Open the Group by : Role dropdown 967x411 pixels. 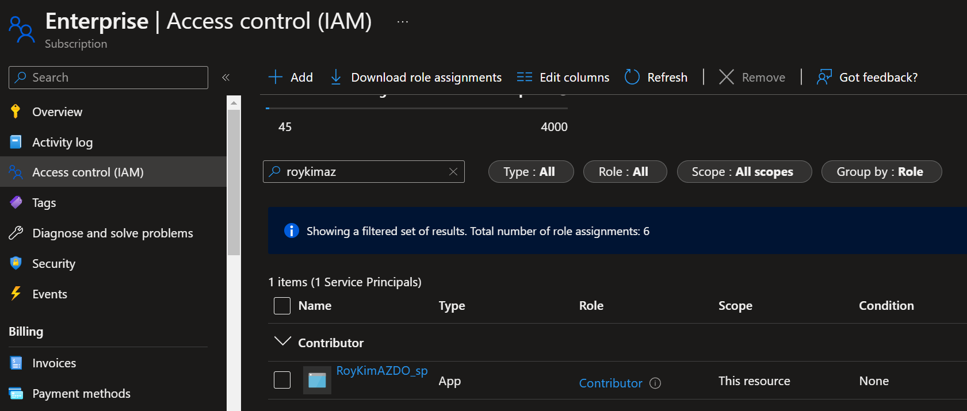tap(881, 172)
